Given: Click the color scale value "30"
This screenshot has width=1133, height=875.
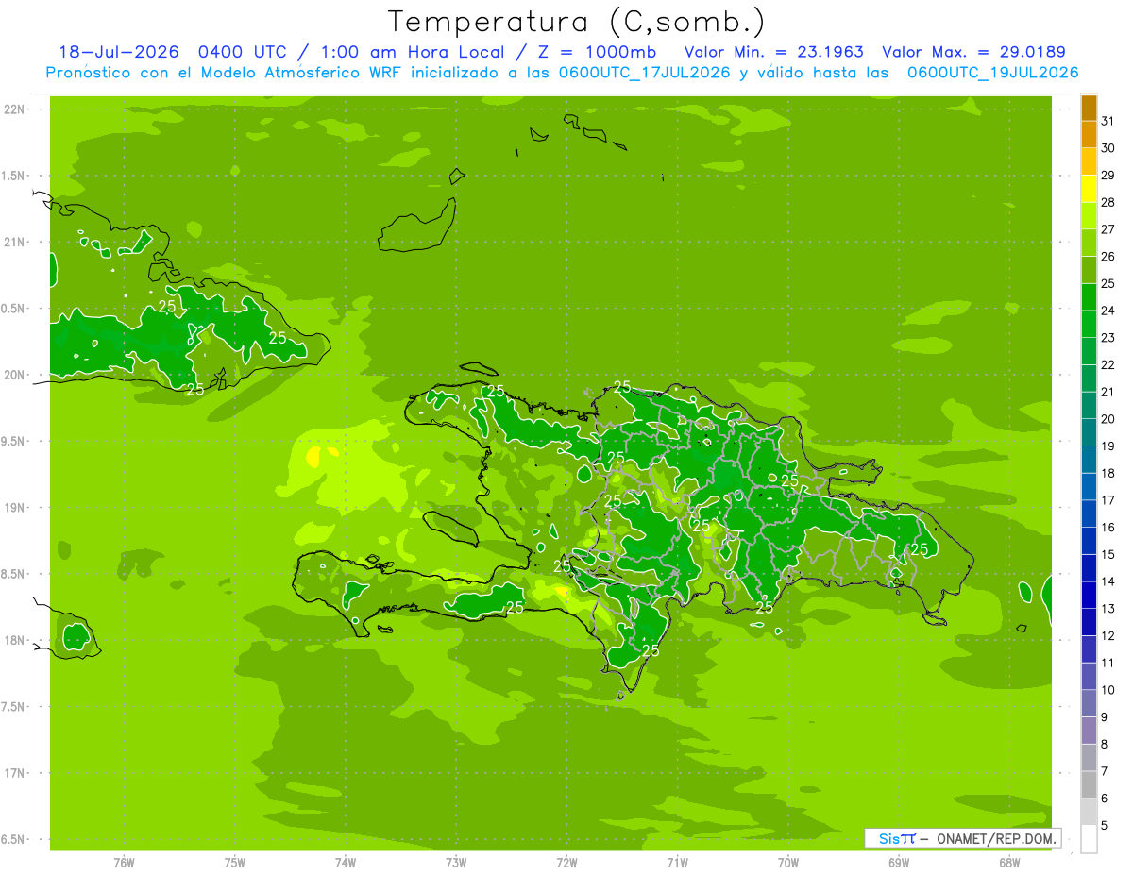Looking at the screenshot, I should (x=1108, y=148).
